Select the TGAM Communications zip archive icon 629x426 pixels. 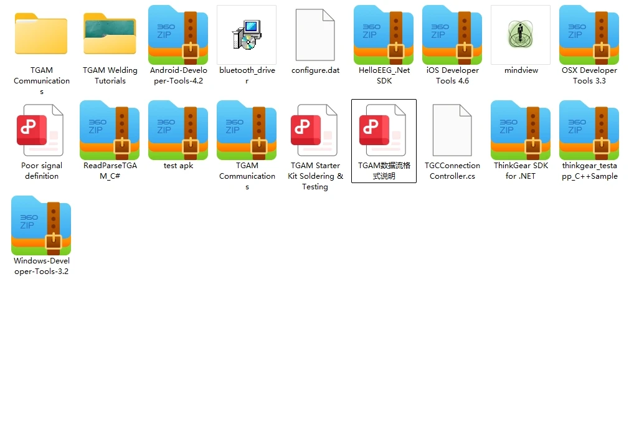(247, 130)
